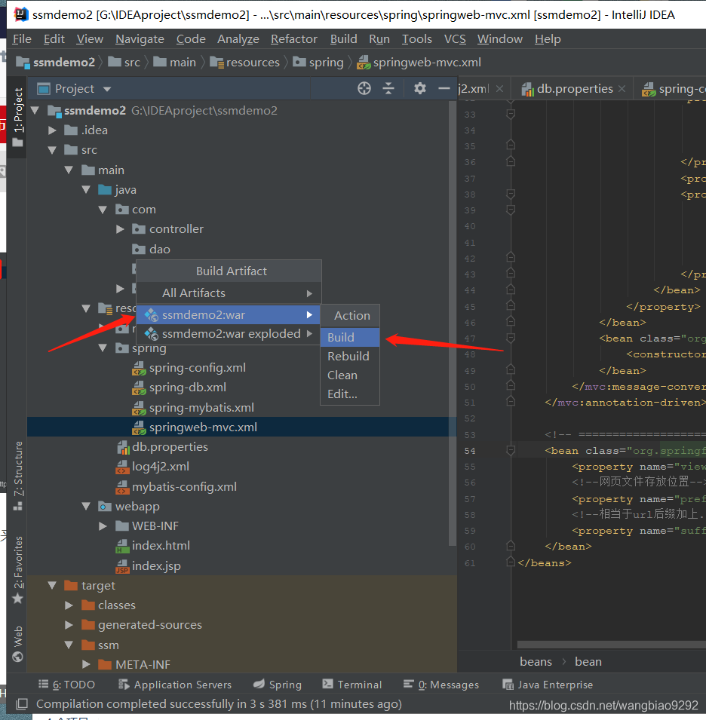
Task: Click the Project tree vertical scrollbar
Action: [453, 323]
